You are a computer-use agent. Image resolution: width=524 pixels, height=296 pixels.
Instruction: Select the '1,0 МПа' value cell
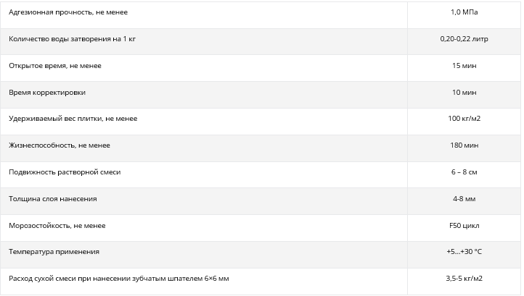pos(464,13)
